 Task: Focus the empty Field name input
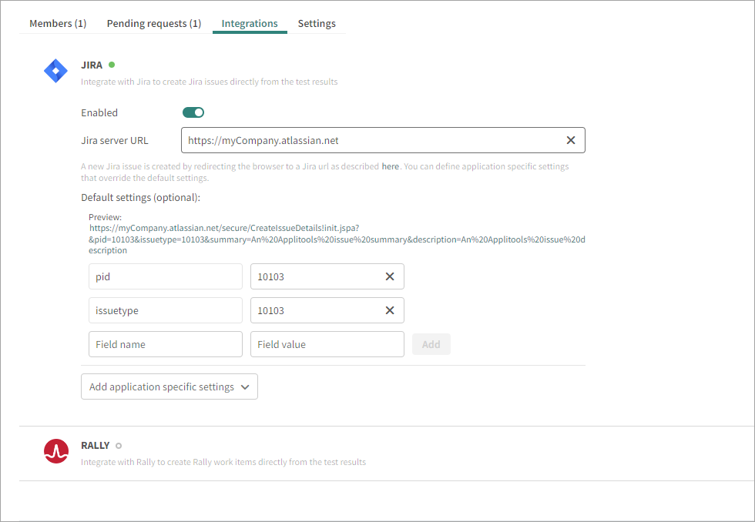click(x=166, y=344)
